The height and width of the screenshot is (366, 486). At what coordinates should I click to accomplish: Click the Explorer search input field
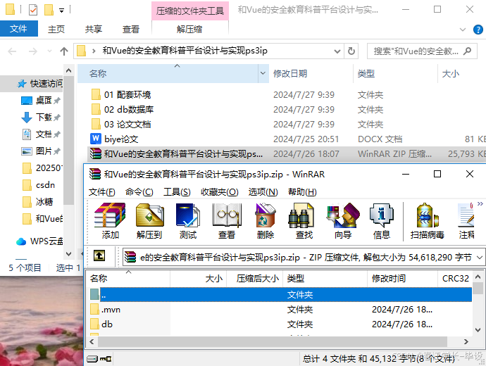[416, 51]
